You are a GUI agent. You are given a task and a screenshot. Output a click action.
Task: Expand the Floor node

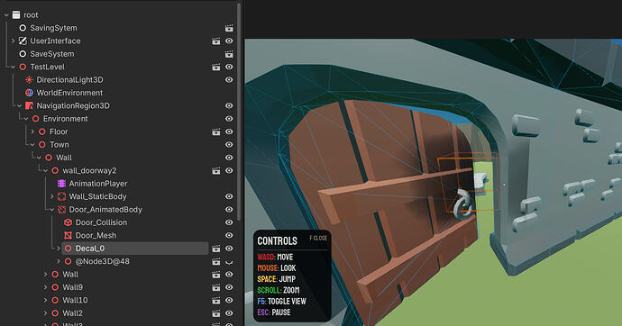[32, 131]
